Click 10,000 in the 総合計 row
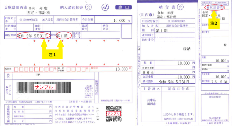Viewport: 232px width, 127px height. point(122,69)
